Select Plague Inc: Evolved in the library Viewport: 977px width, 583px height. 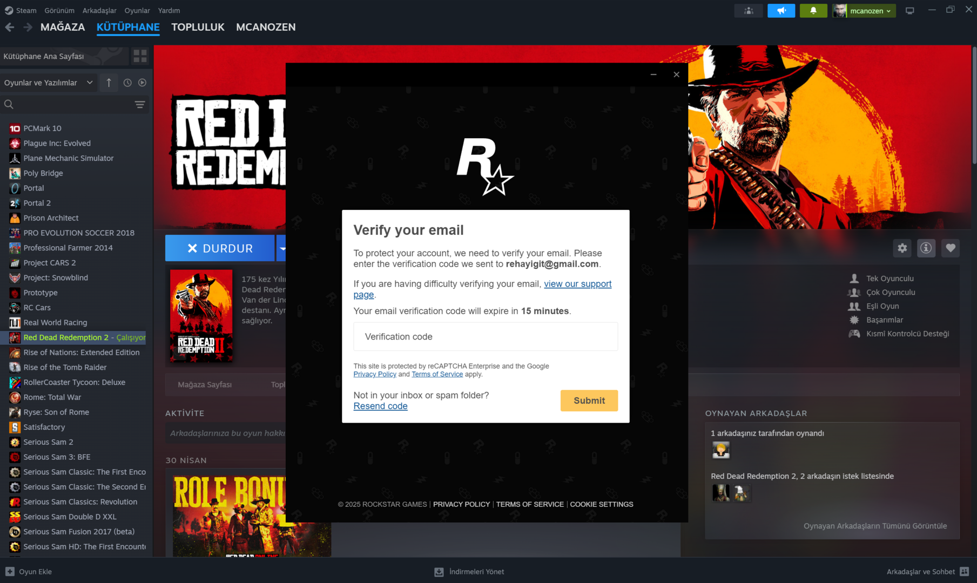click(57, 143)
